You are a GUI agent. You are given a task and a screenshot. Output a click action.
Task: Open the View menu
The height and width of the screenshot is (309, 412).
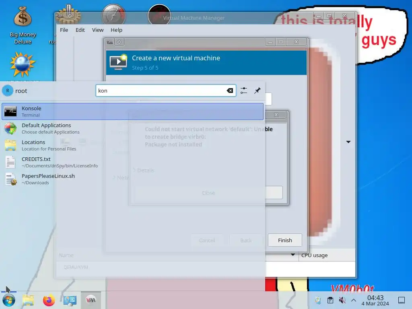tap(98, 30)
